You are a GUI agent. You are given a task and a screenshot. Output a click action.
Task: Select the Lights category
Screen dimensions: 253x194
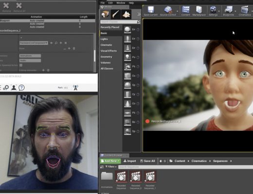point(111,39)
